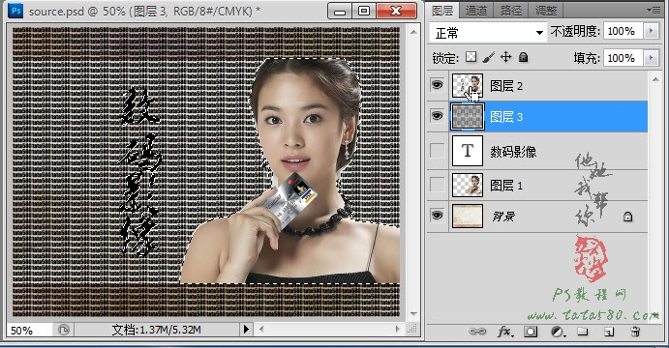Switch to the 通道 tab

476,11
